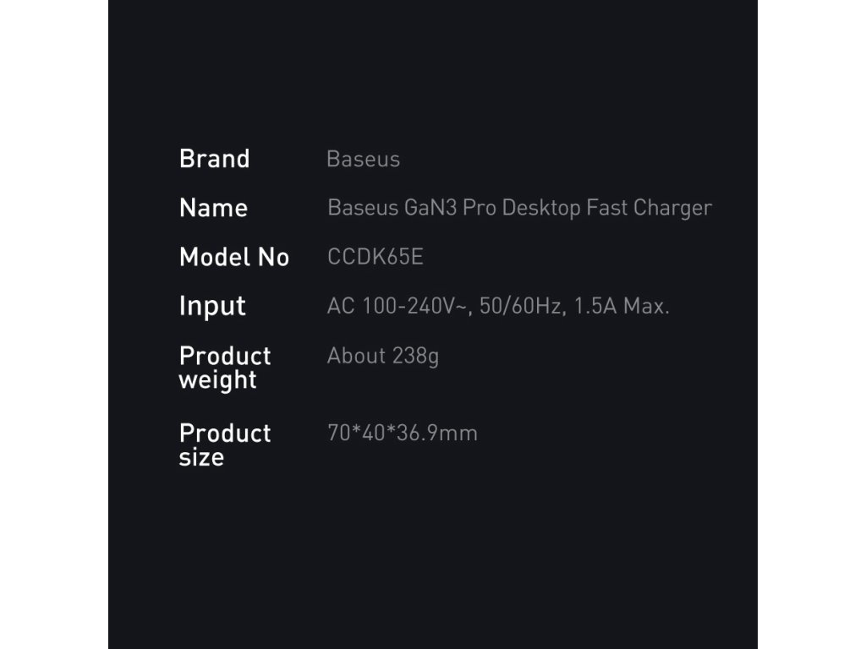Click the Name label
The image size is (866, 649).
[213, 208]
